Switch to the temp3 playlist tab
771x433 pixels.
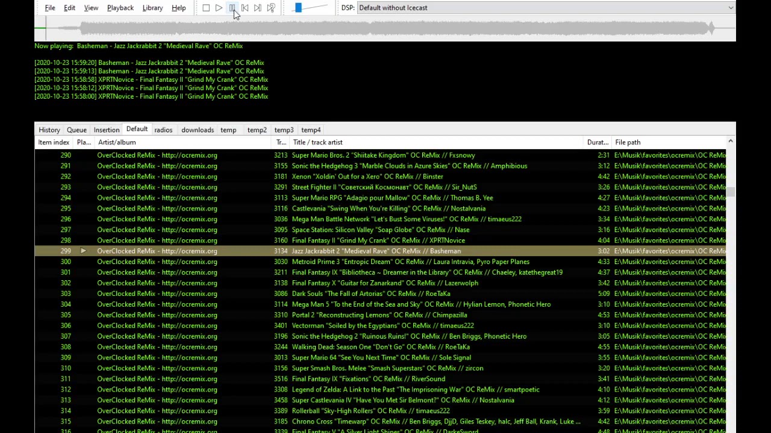pyautogui.click(x=284, y=130)
